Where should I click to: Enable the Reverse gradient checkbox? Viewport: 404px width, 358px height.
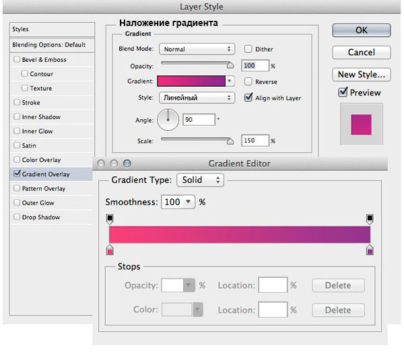[248, 81]
